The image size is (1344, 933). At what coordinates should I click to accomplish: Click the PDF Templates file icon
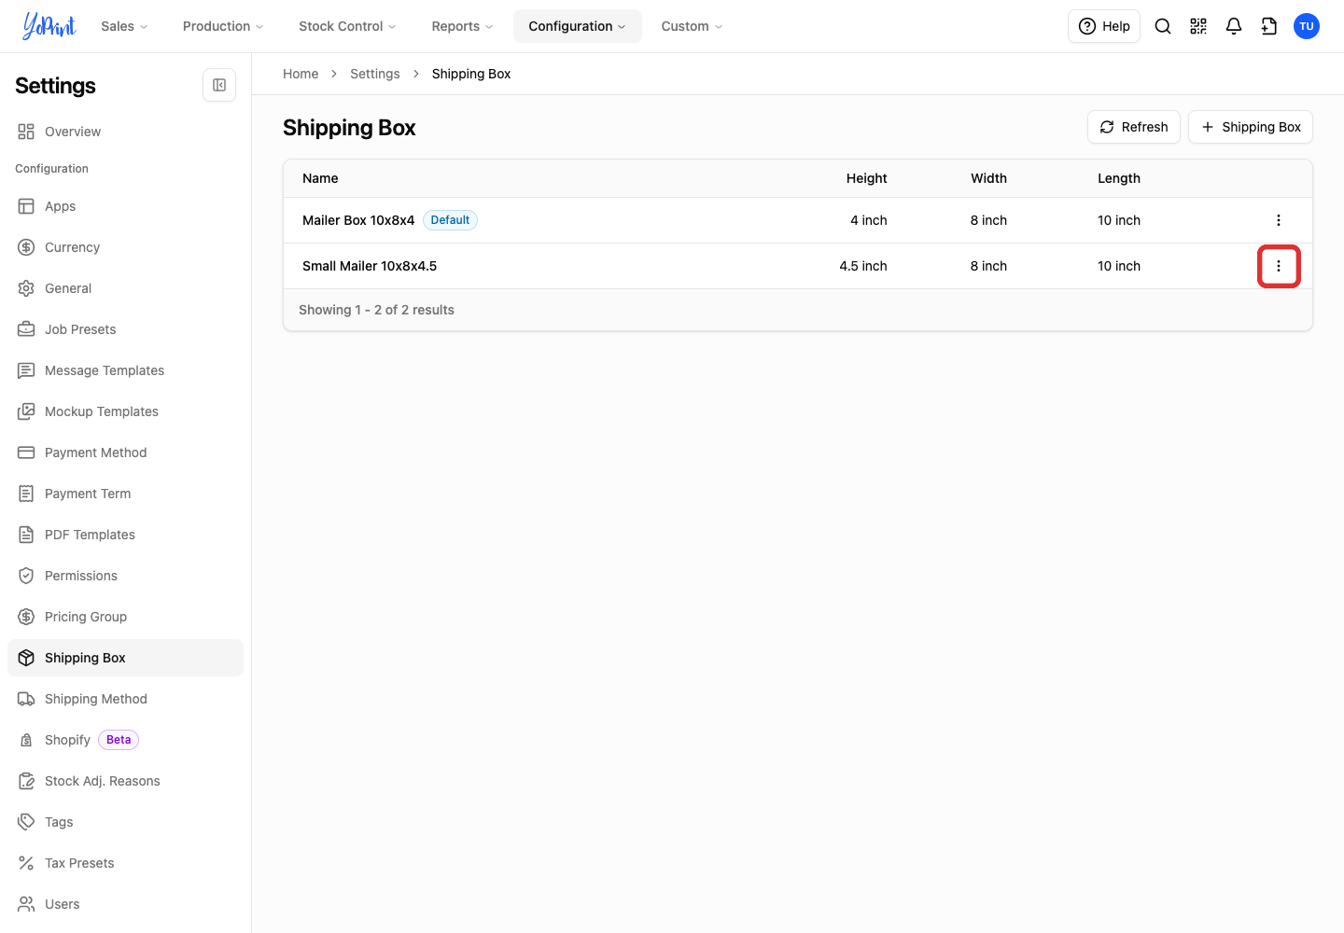[26, 535]
